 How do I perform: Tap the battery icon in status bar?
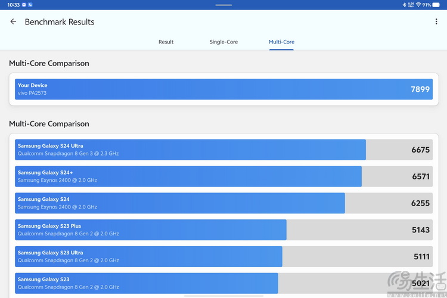click(x=436, y=5)
